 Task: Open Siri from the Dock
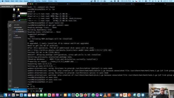9,95
